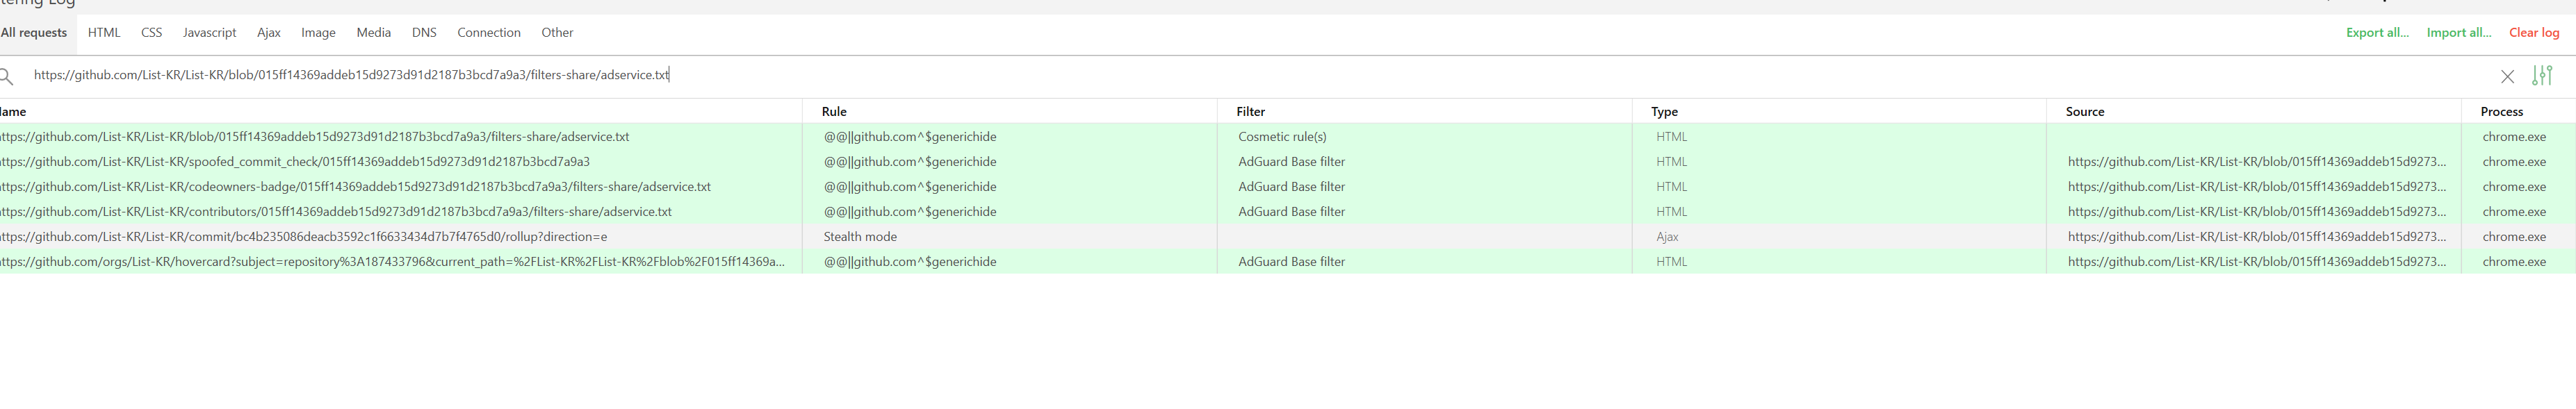
Task: Open the DNS tab
Action: pos(424,32)
